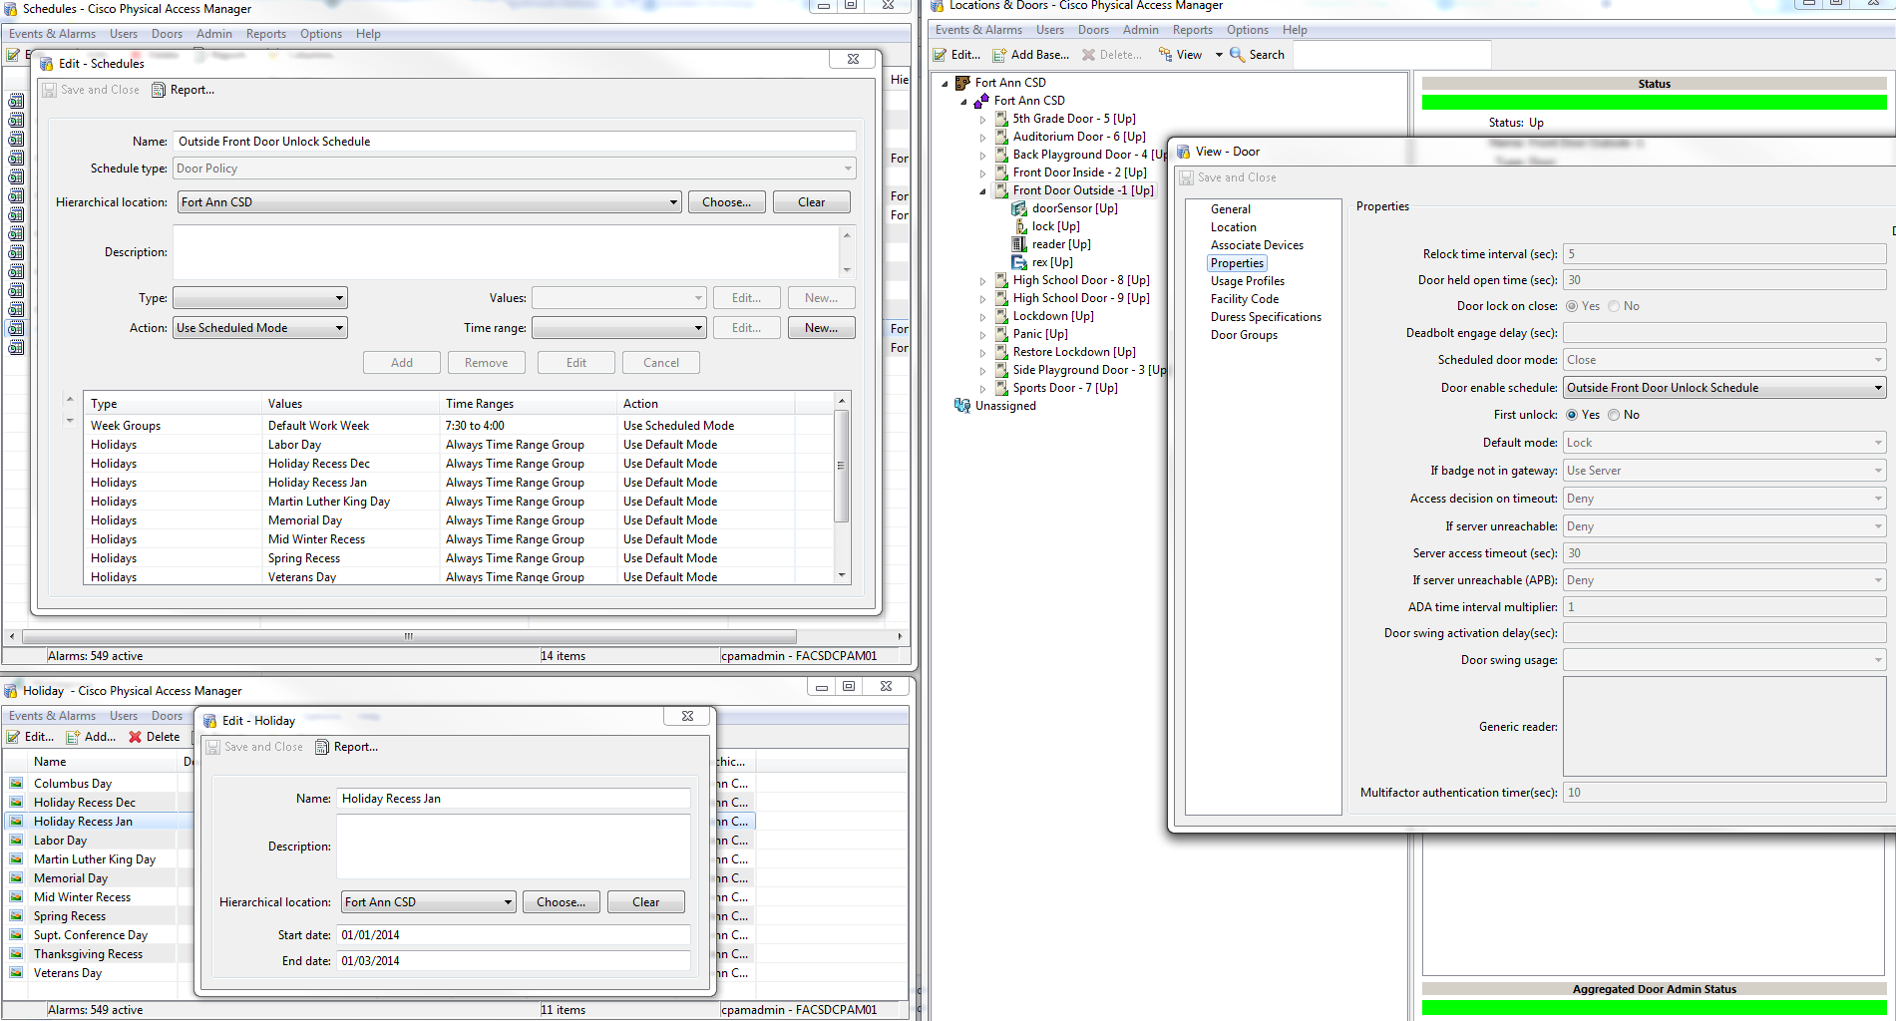Image resolution: width=1896 pixels, height=1021 pixels.
Task: Open Admin menu in Locations & Doors window
Action: (1140, 30)
